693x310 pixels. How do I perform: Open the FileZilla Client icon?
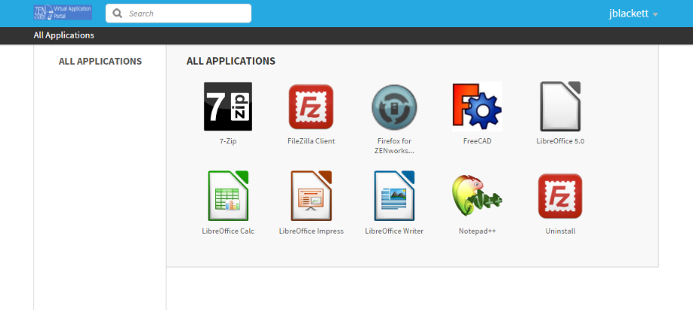click(x=311, y=106)
